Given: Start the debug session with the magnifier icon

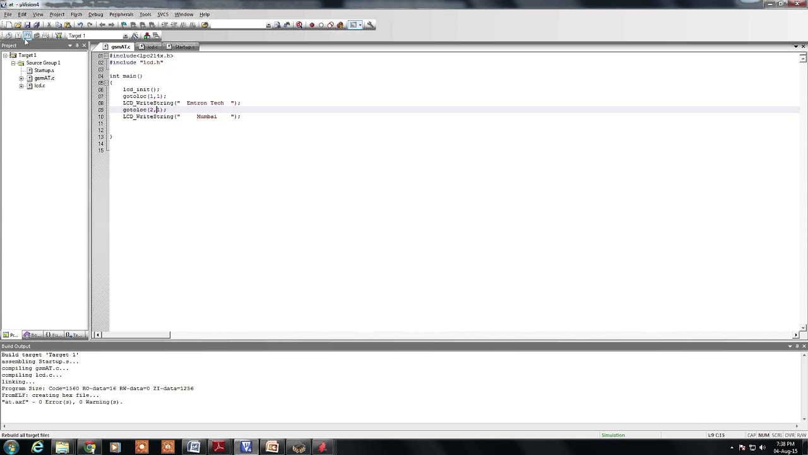Looking at the screenshot, I should point(299,25).
